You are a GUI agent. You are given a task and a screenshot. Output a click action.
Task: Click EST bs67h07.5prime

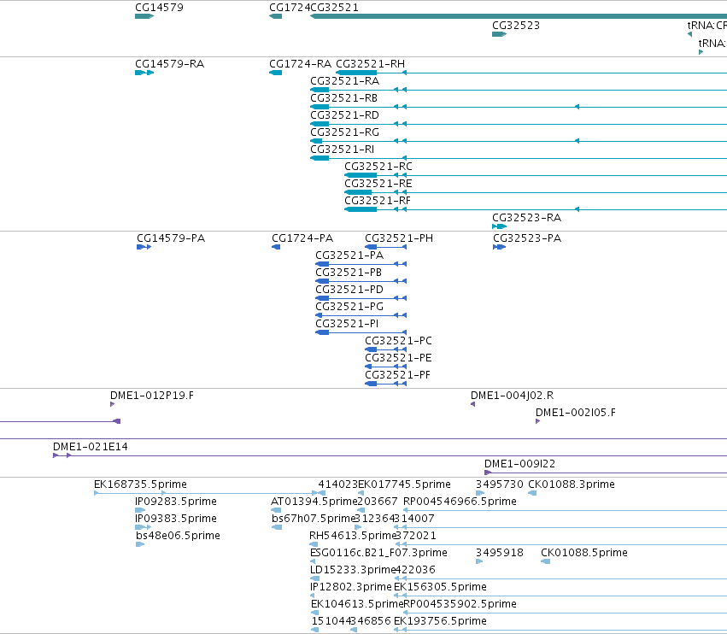pyautogui.click(x=314, y=518)
